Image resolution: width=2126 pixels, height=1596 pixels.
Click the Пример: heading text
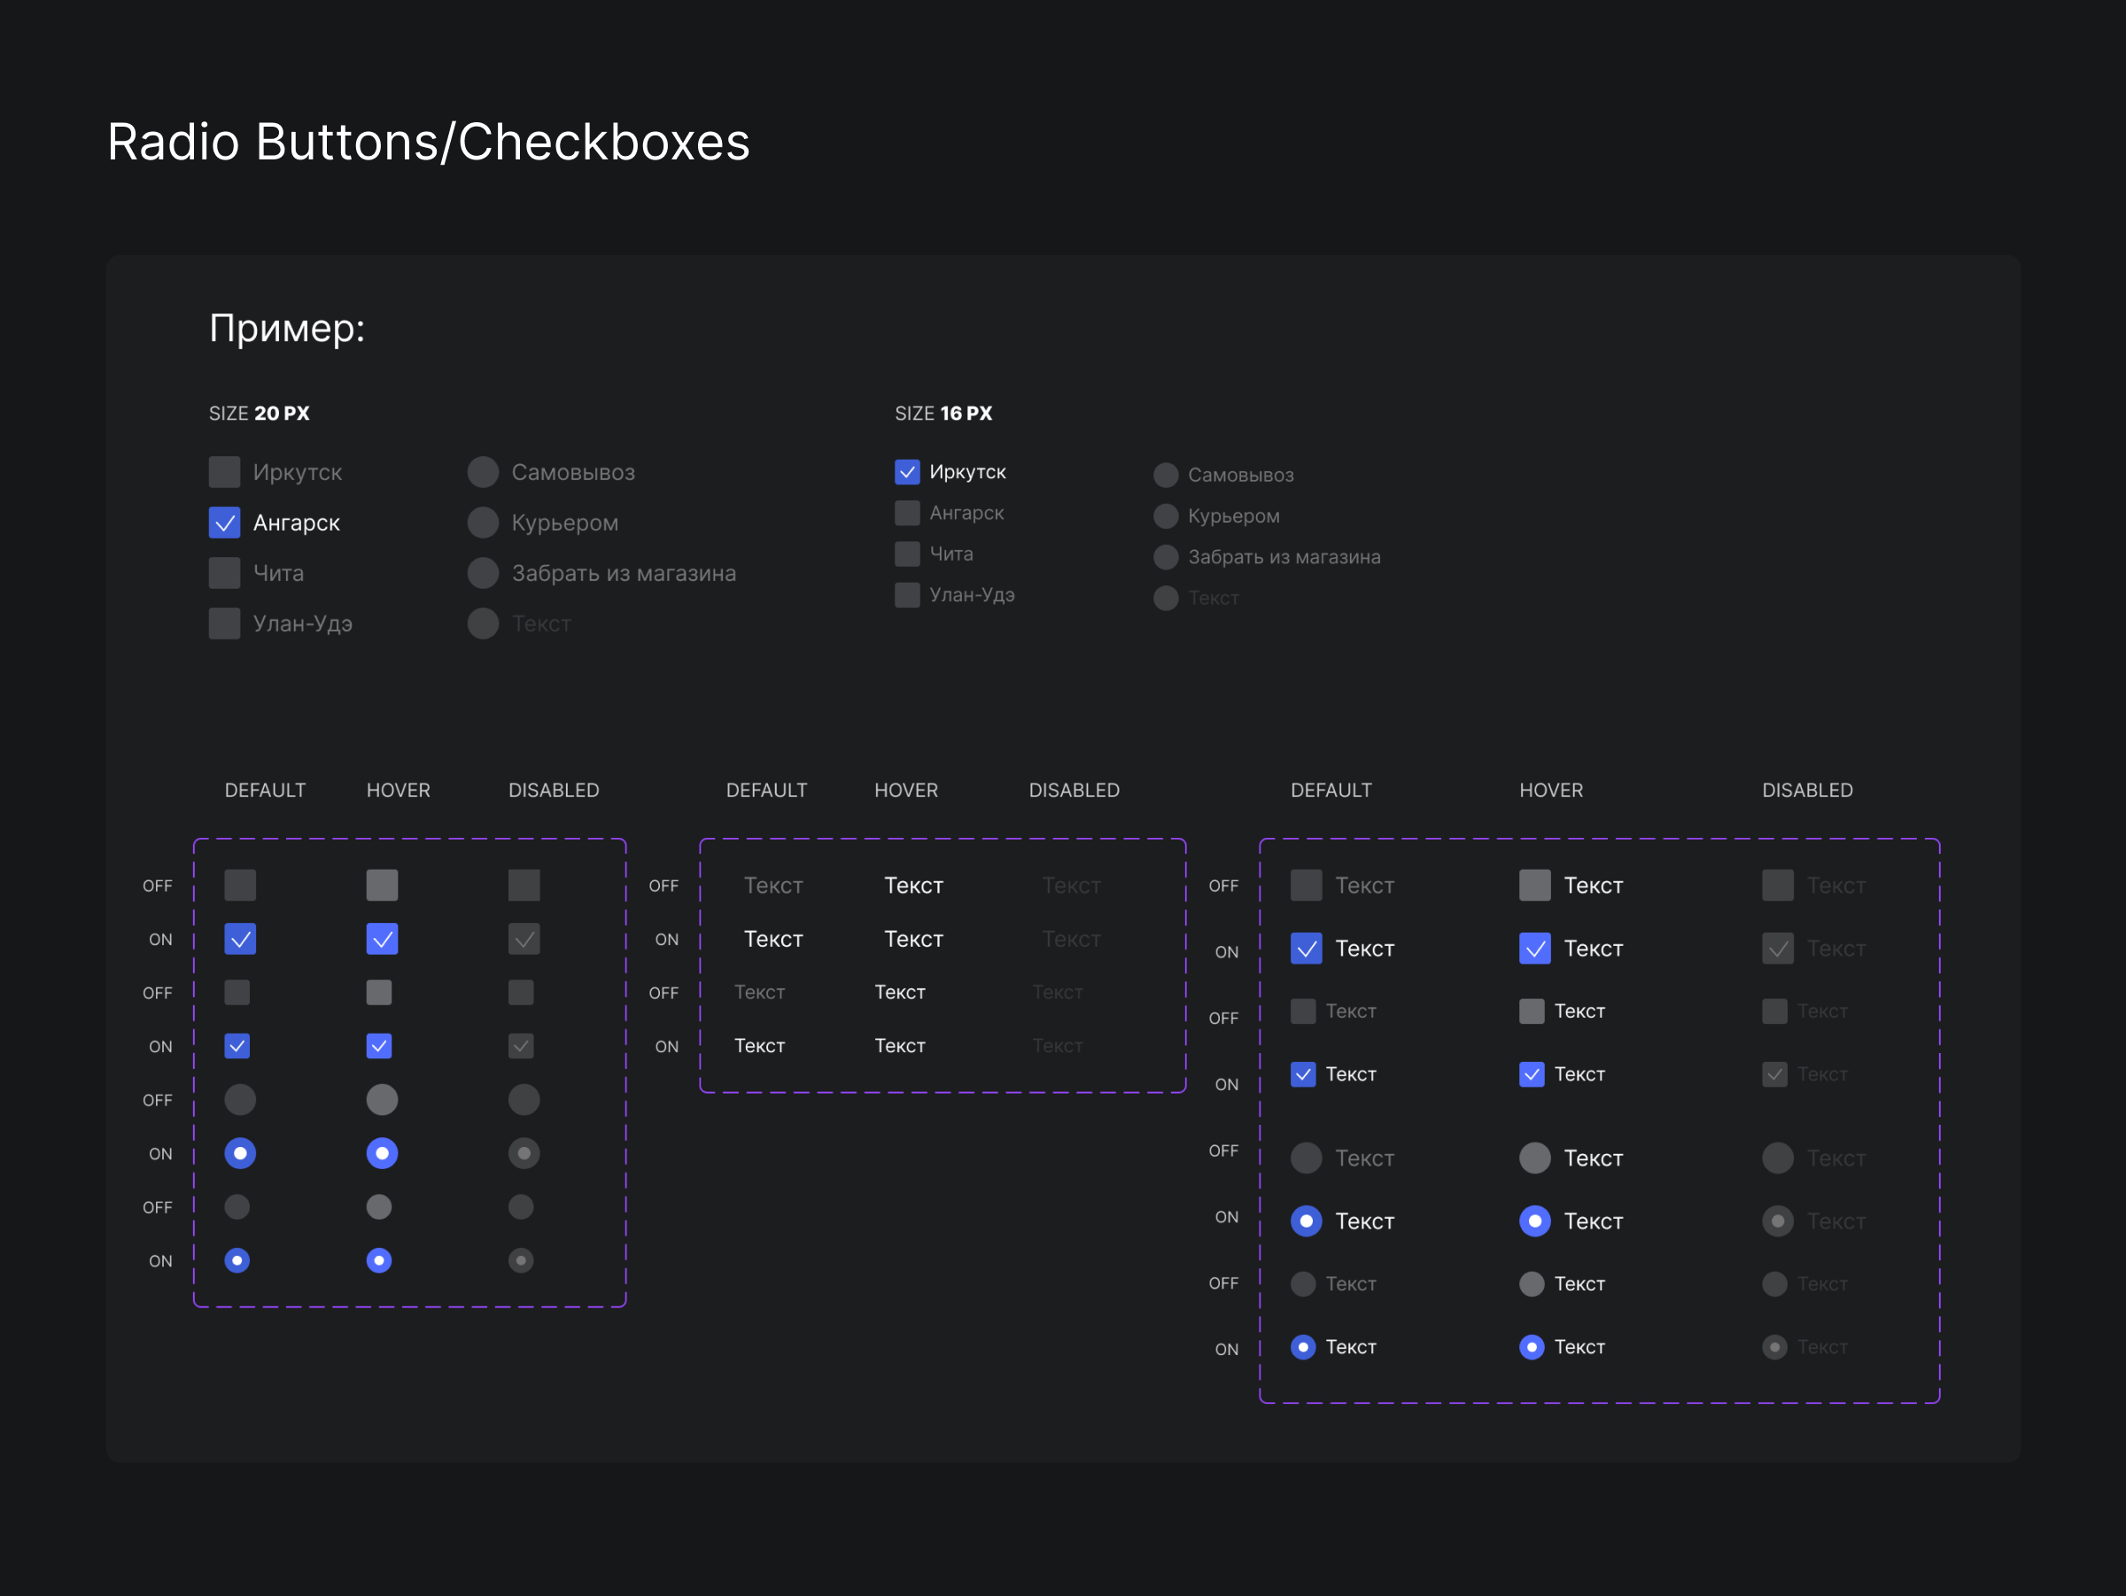(x=286, y=329)
